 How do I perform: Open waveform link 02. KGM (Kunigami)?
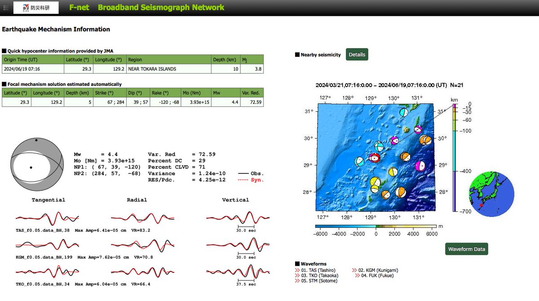378,270
